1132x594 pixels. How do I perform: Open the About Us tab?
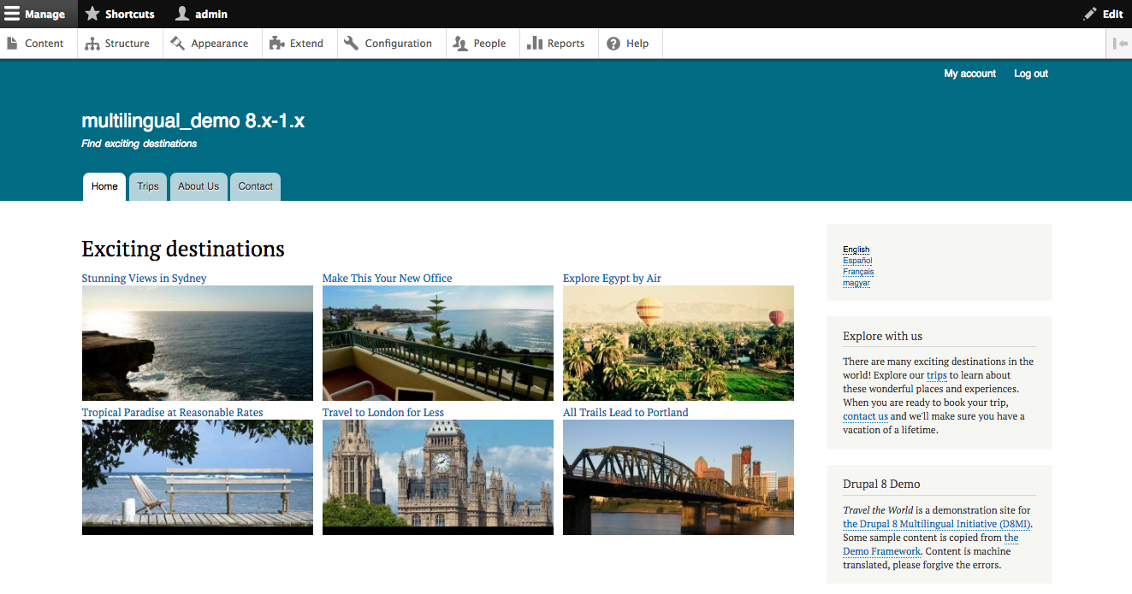(x=199, y=186)
